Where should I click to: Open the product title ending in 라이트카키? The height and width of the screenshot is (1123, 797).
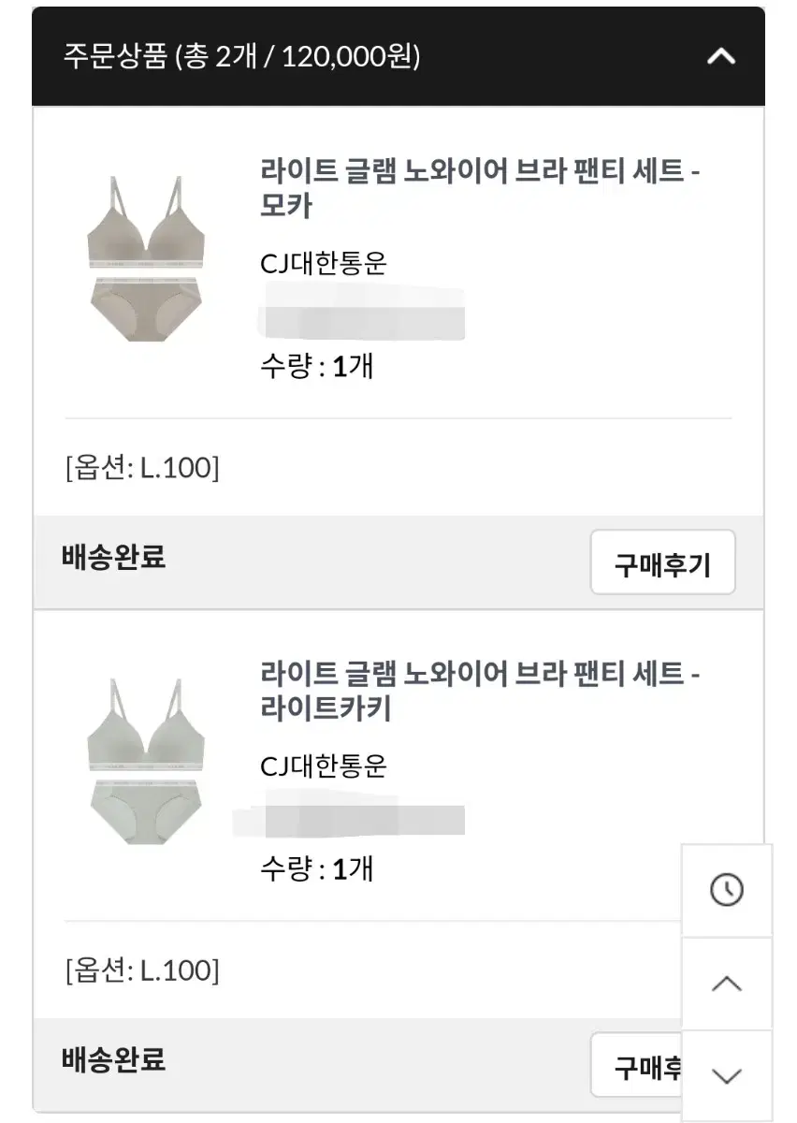pyautogui.click(x=481, y=692)
